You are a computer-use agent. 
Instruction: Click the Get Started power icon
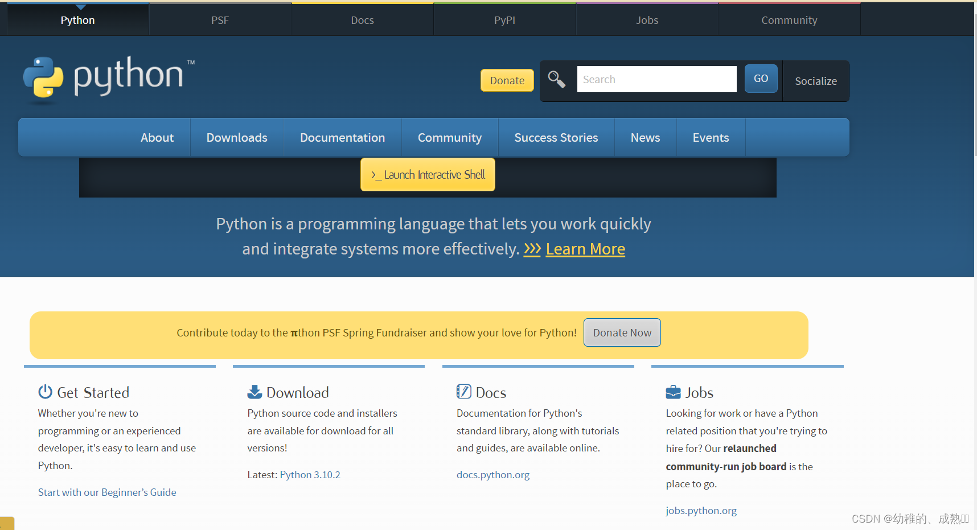click(45, 392)
